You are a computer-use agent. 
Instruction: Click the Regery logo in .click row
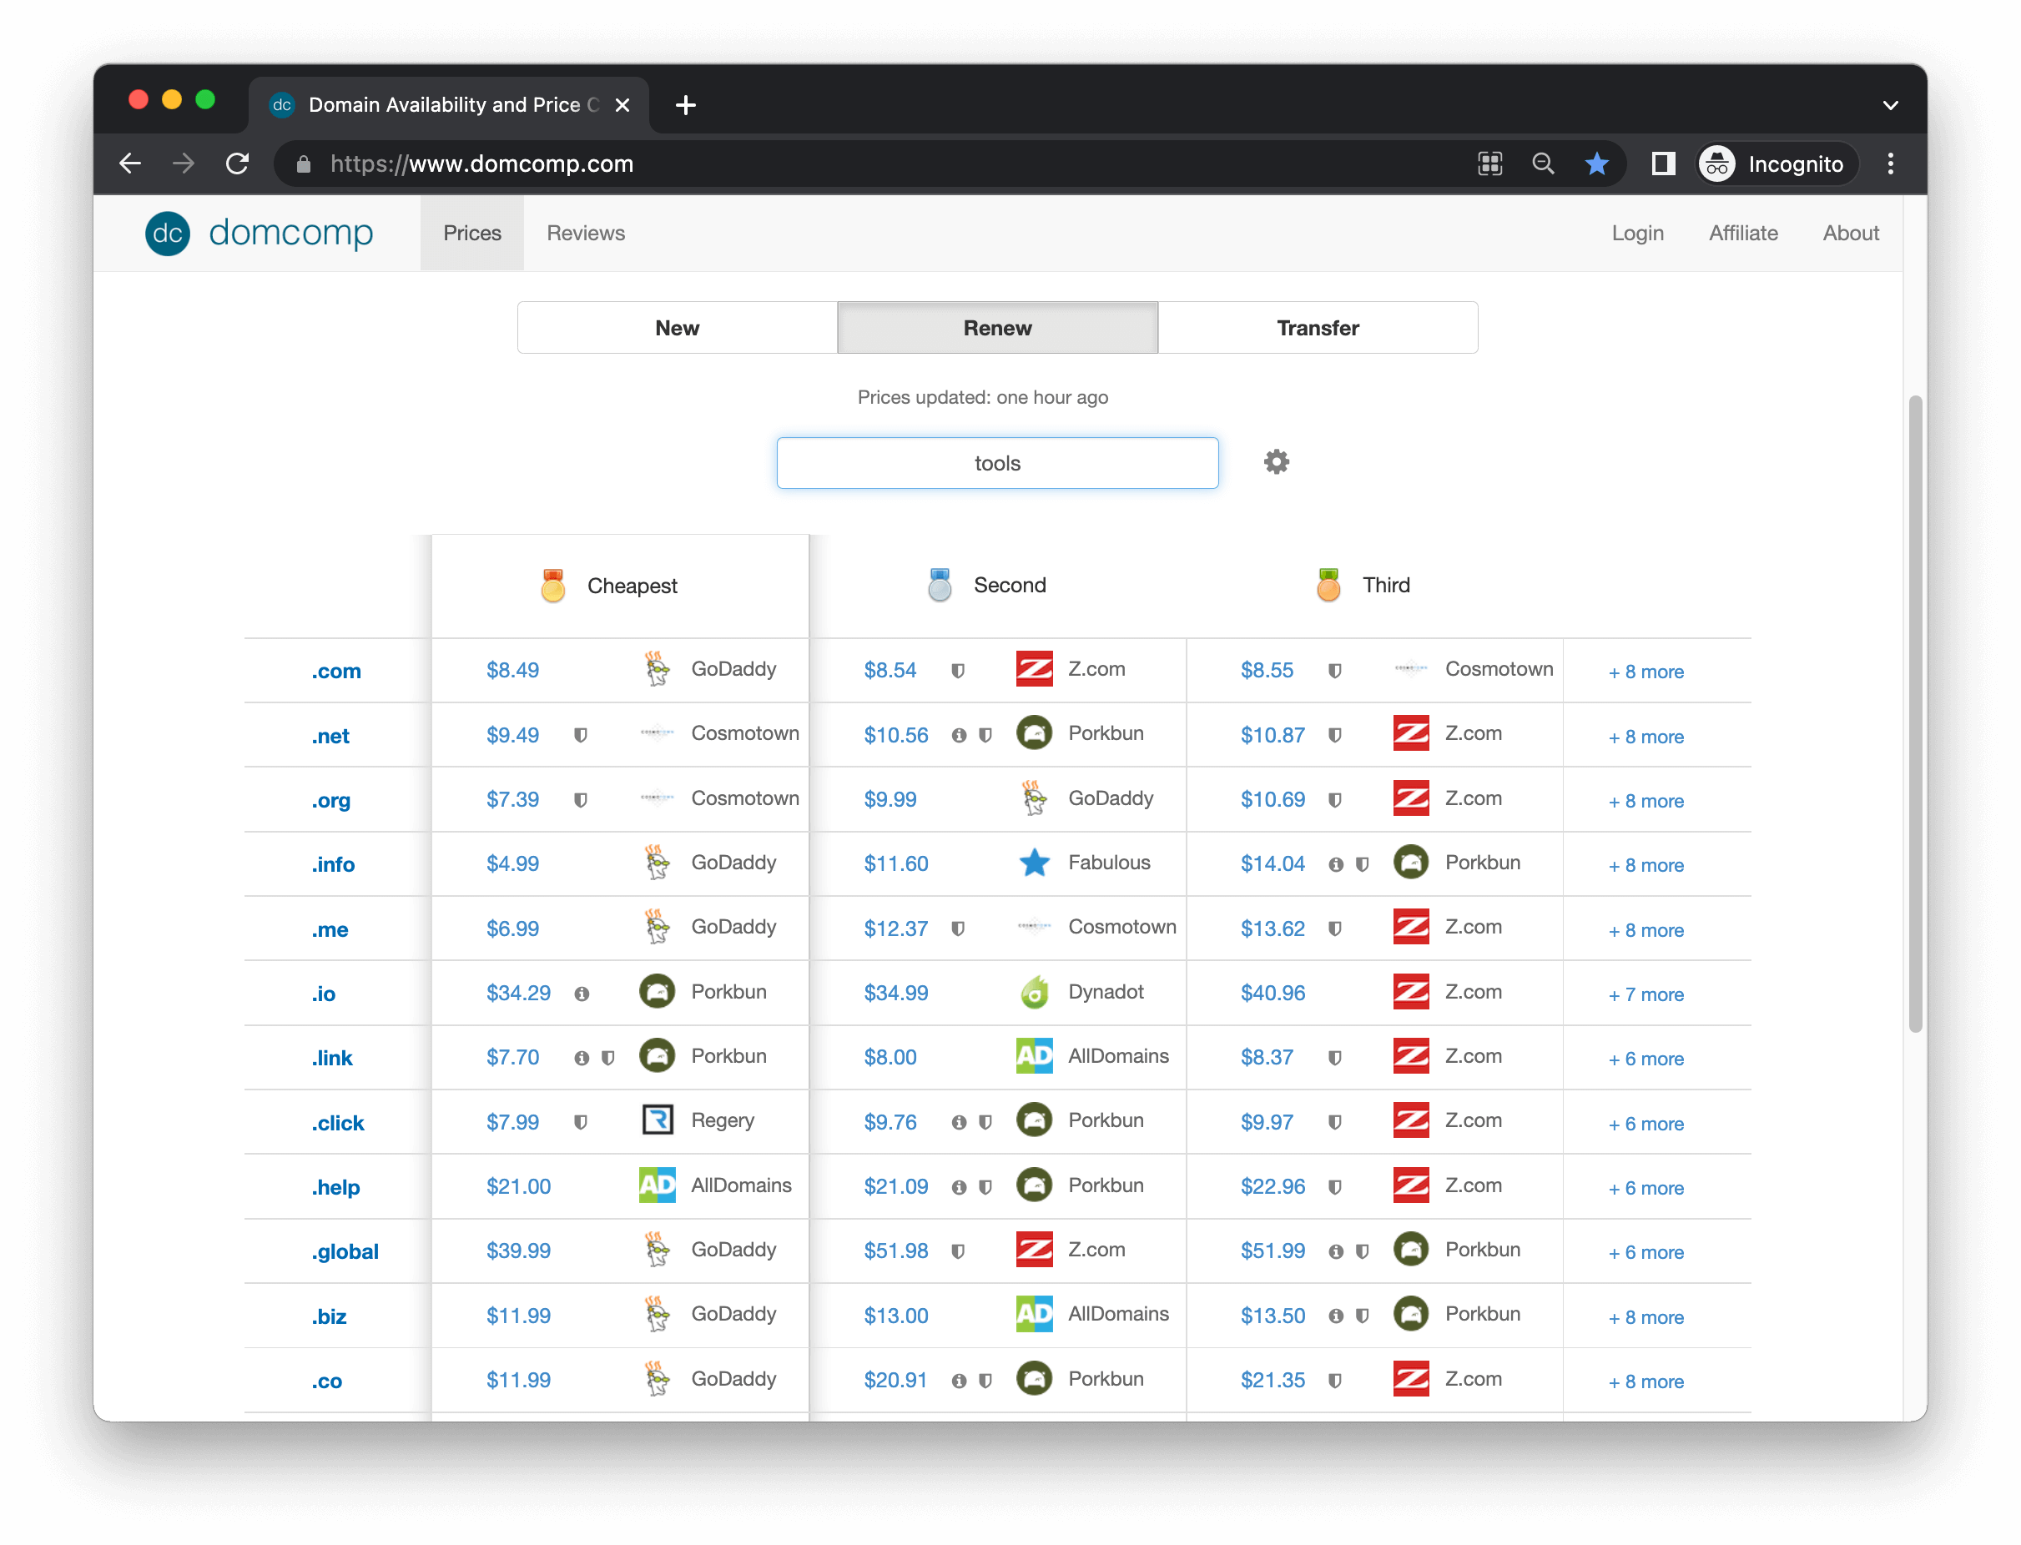point(657,1121)
